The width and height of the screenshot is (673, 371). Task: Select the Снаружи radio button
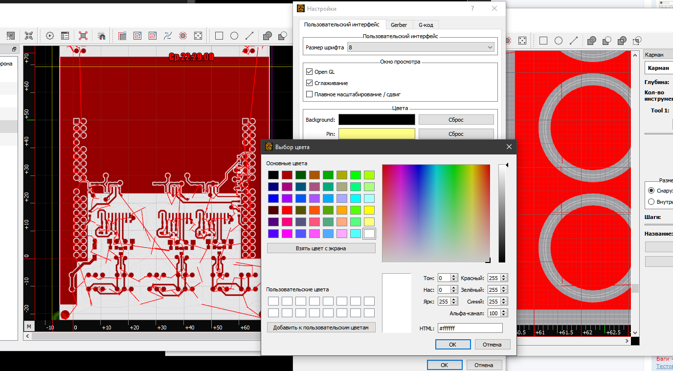click(651, 191)
